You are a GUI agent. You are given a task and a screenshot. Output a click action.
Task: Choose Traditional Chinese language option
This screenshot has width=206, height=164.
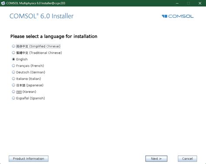pos(13,53)
